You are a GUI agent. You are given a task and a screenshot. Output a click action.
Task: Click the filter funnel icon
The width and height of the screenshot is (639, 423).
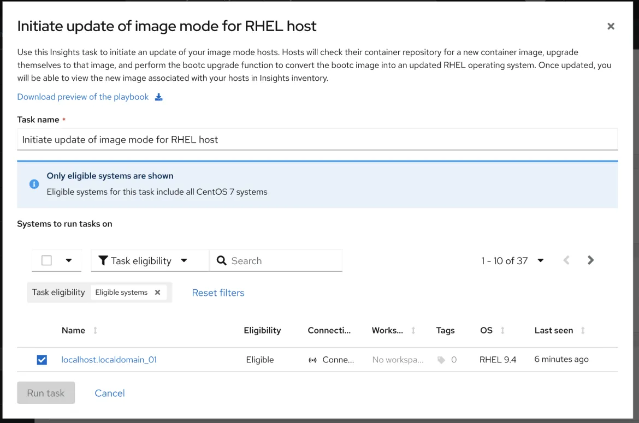(x=103, y=260)
